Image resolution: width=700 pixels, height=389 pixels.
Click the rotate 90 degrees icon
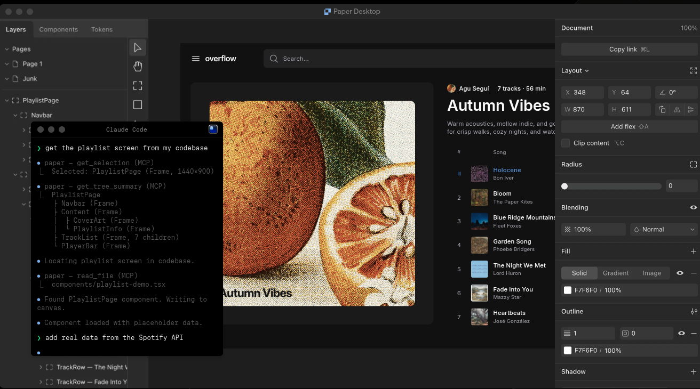click(662, 109)
